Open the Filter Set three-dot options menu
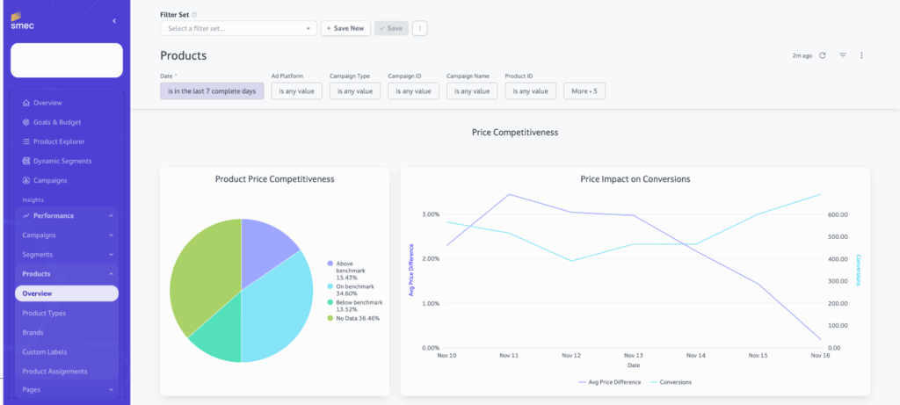Screen dimensions: 900x405 coord(420,28)
